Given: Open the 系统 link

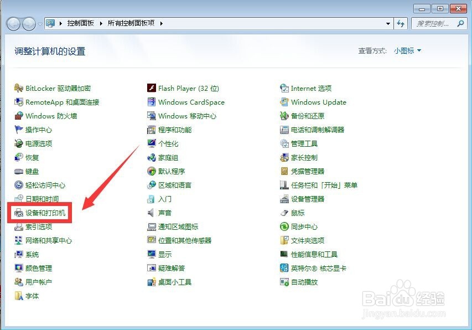Looking at the screenshot, I should click(32, 255).
